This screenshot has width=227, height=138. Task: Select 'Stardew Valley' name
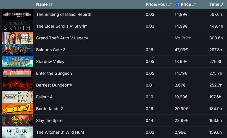point(50,62)
